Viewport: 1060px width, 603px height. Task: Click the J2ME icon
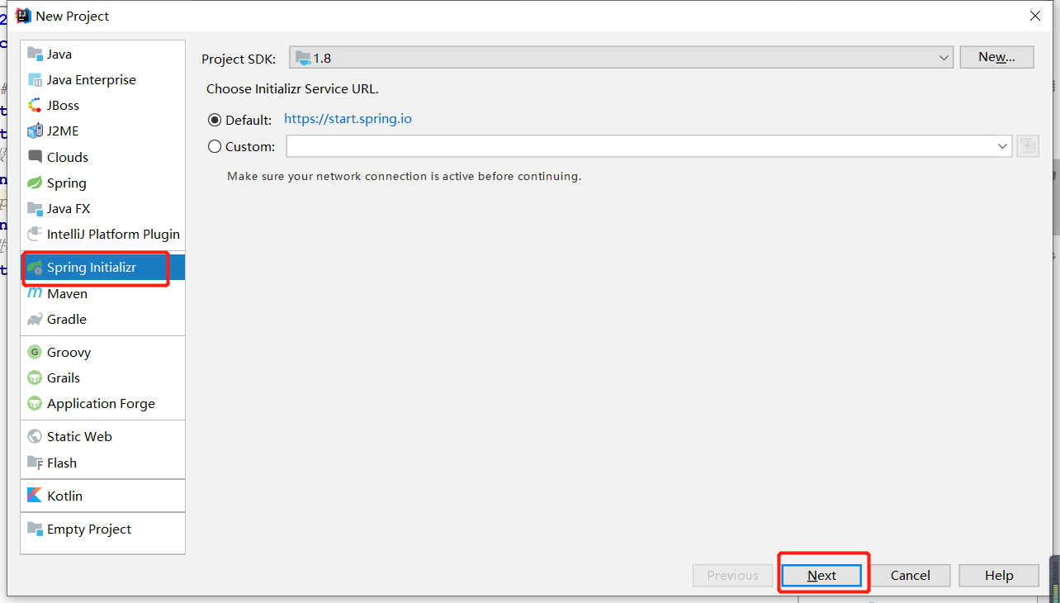point(35,131)
